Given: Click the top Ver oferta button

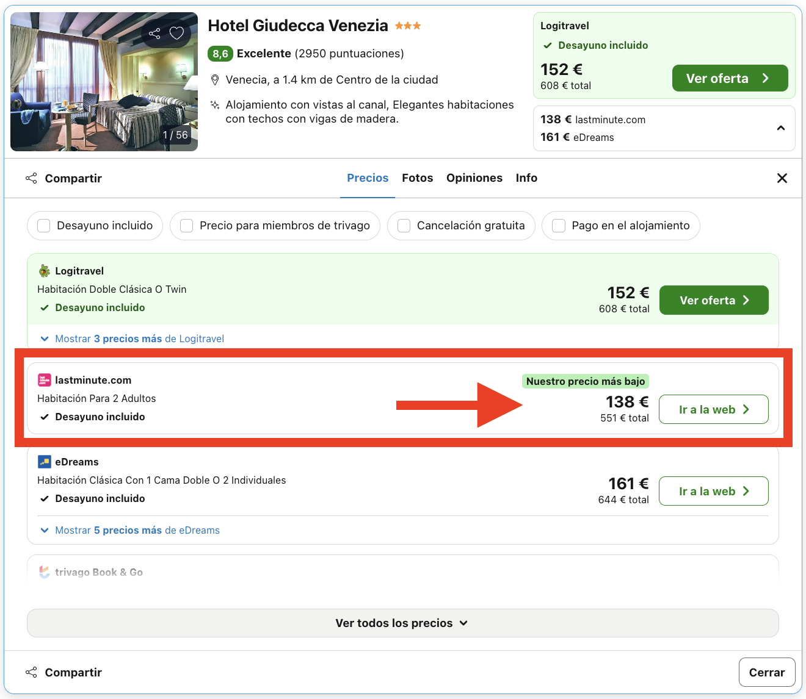Looking at the screenshot, I should [x=730, y=78].
